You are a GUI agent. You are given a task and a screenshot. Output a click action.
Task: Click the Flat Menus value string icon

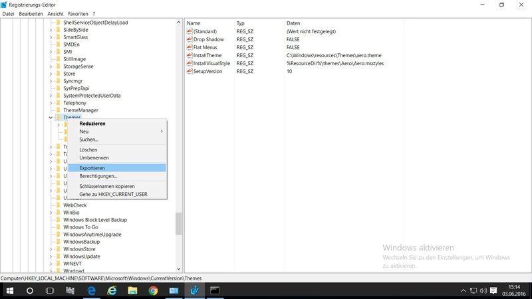(190, 47)
